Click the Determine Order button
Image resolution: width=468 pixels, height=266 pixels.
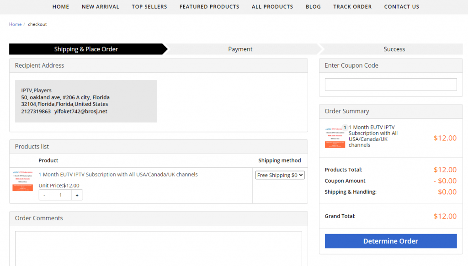coord(391,241)
